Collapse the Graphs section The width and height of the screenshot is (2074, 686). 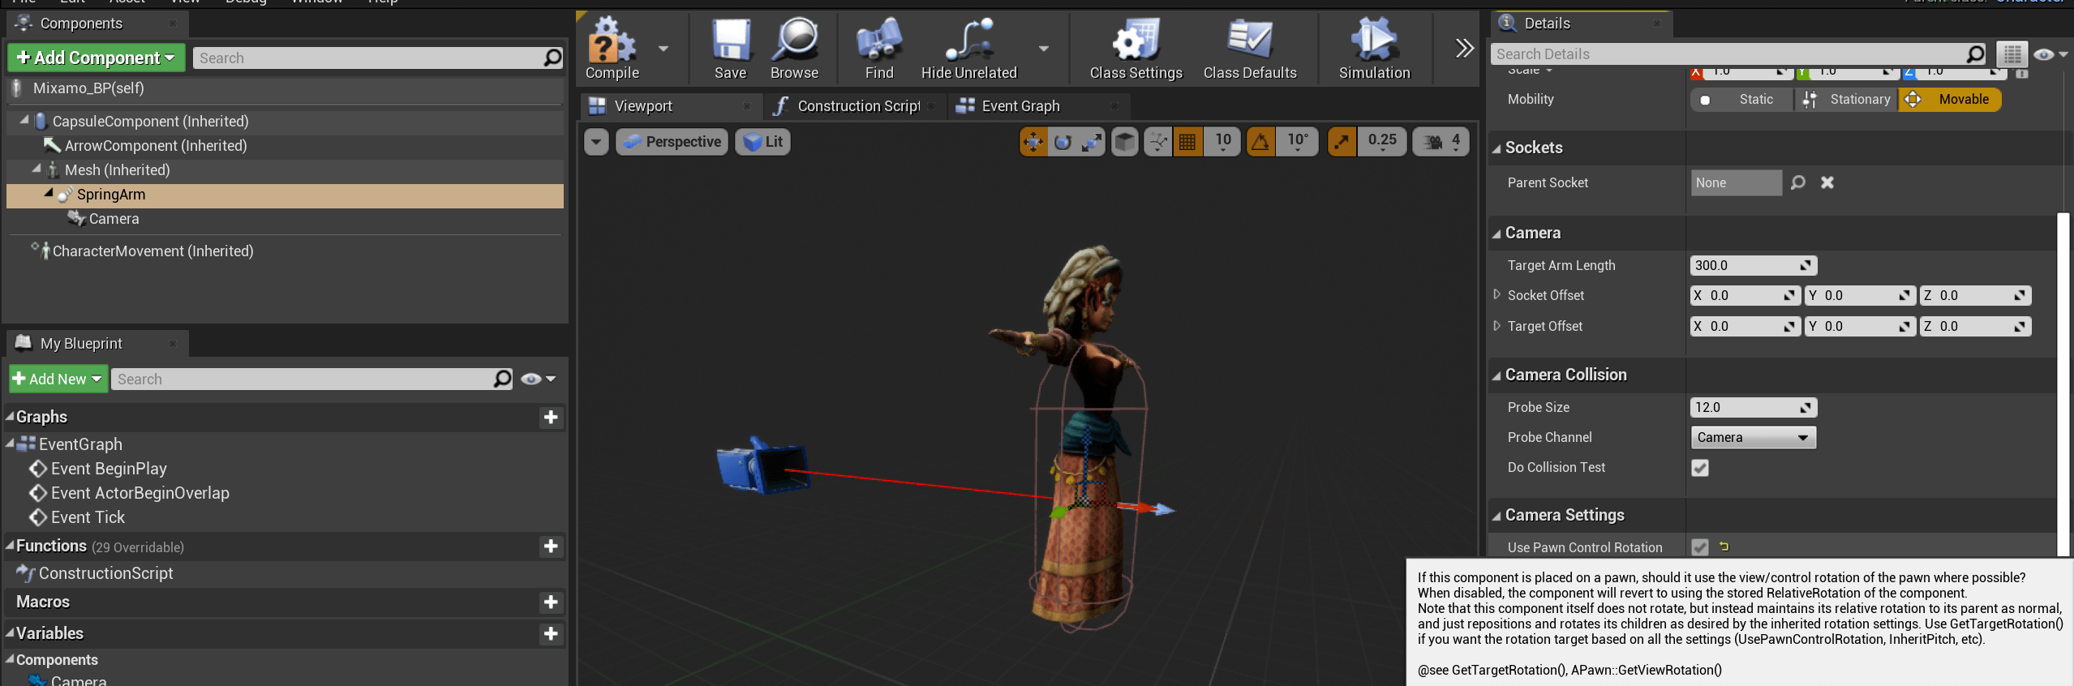click(10, 417)
